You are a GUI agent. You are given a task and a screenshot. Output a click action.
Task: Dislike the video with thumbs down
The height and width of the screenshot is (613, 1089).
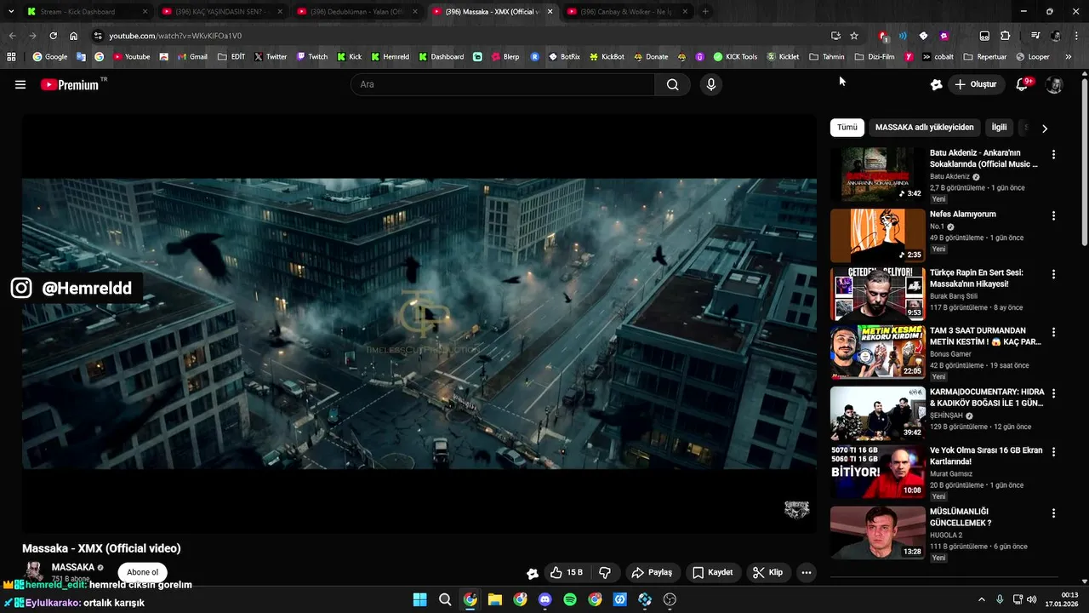pos(605,572)
